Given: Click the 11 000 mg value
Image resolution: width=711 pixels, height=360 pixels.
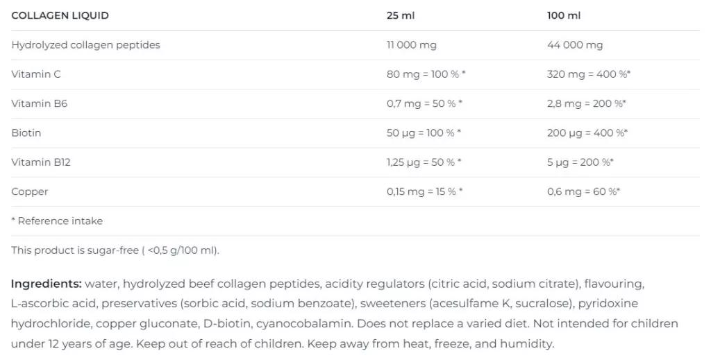Looking at the screenshot, I should click(411, 45).
